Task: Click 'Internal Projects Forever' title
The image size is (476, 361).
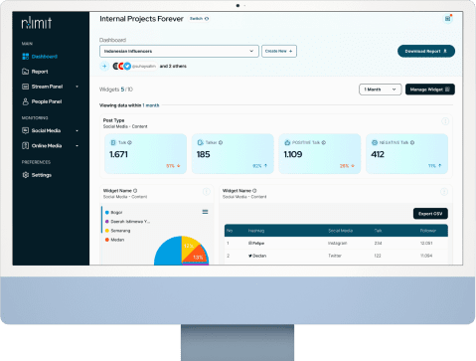Action: pos(141,19)
